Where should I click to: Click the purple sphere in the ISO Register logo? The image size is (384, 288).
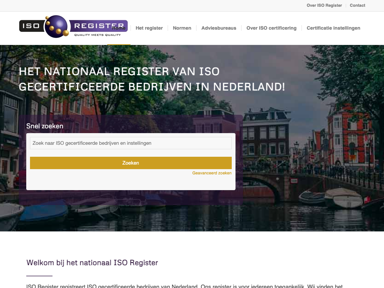coord(57,26)
